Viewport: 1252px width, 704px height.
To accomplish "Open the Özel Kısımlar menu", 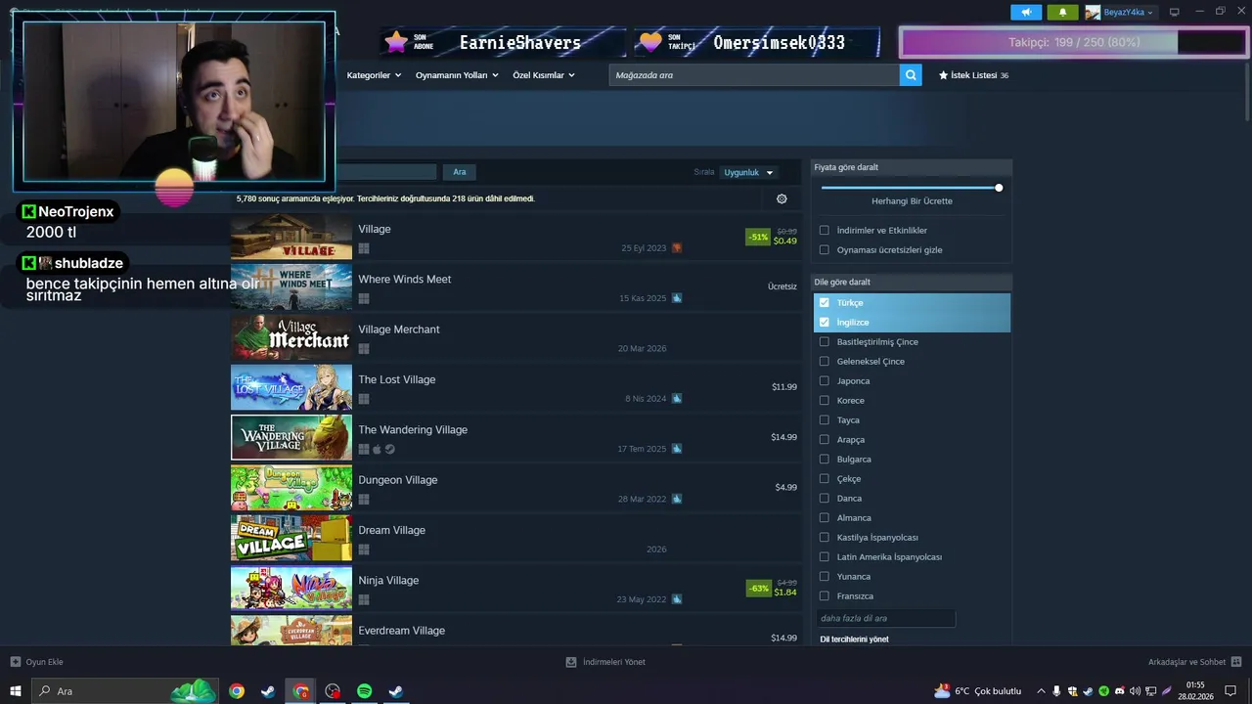I will [544, 75].
